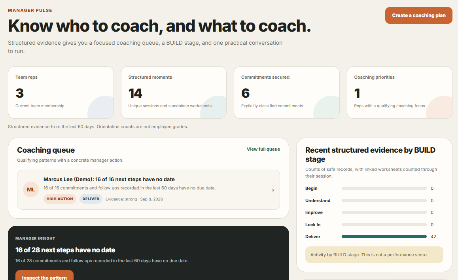Select the HIGH ACTION badge
The height and width of the screenshot is (280, 458).
(x=60, y=199)
